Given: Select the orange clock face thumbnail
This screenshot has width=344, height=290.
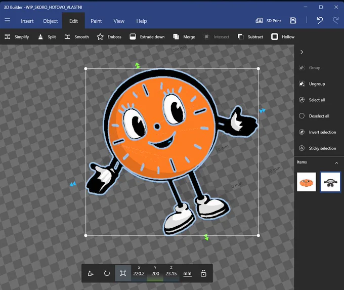Looking at the screenshot, I should [x=306, y=182].
